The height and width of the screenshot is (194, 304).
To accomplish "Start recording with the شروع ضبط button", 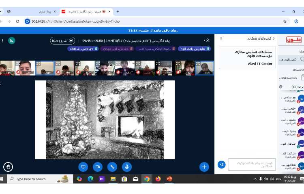I will point(62,40).
